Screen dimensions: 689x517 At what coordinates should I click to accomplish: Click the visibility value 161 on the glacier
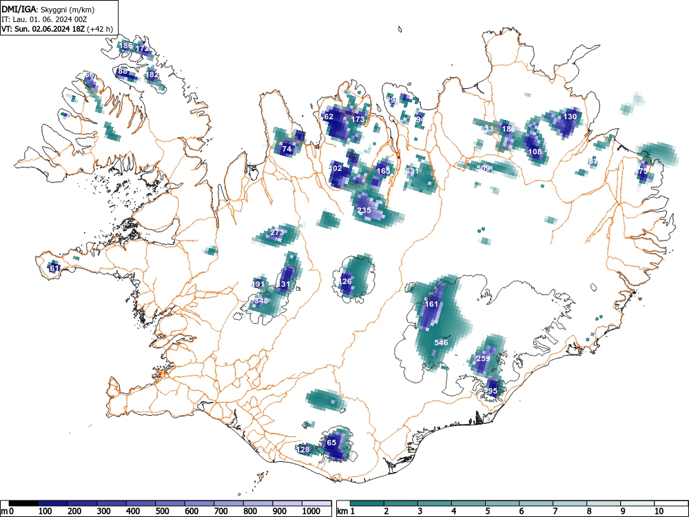(431, 304)
